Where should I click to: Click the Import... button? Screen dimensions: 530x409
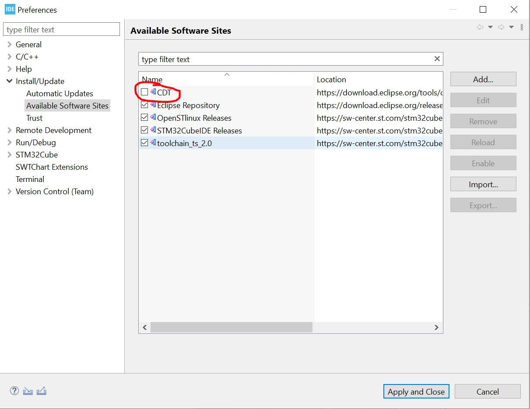483,184
